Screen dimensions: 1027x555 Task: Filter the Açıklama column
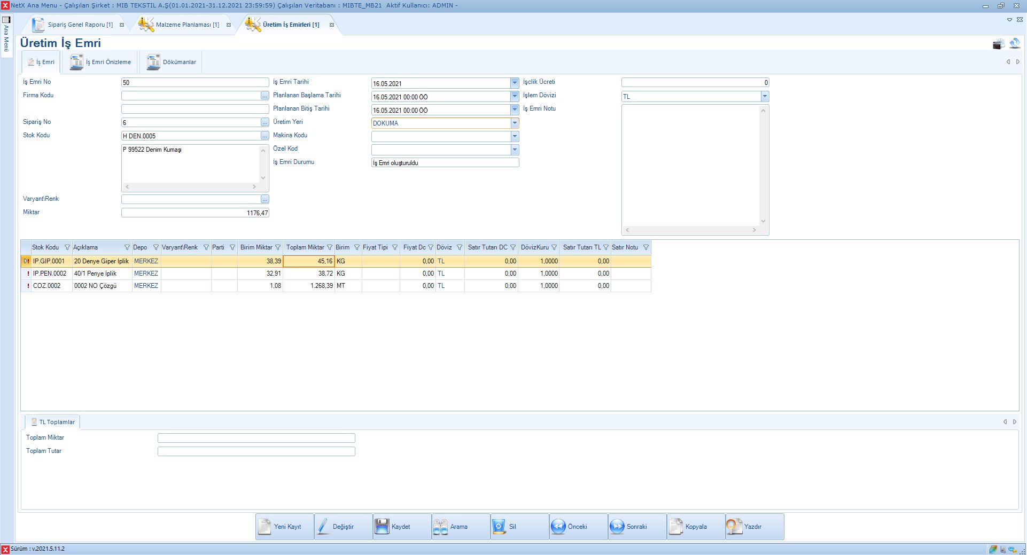pyautogui.click(x=127, y=247)
